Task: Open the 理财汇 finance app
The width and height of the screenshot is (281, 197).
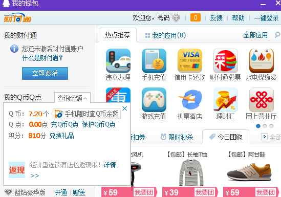Action: pyautogui.click(x=226, y=100)
